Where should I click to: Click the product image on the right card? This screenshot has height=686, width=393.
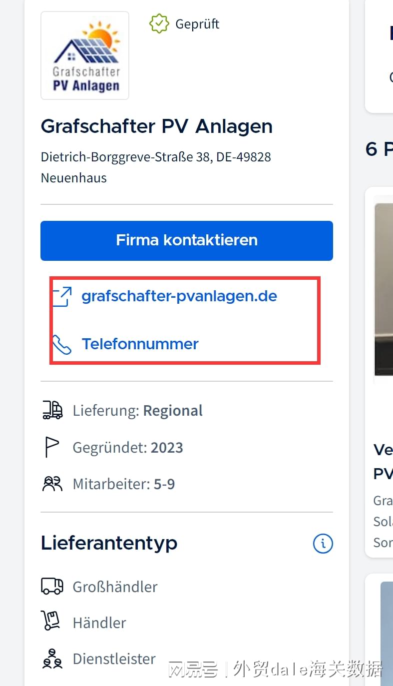click(384, 290)
